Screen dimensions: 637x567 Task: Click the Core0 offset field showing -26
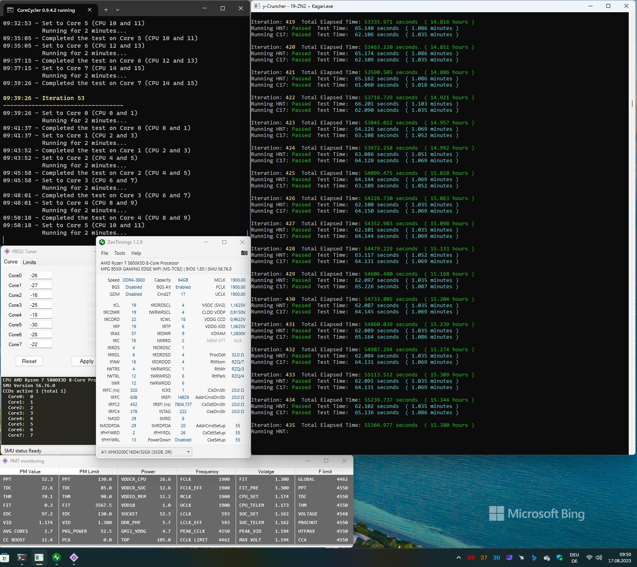[x=41, y=275]
